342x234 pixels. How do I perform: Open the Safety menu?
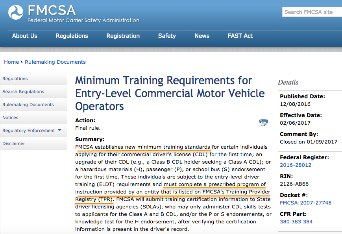click(x=167, y=36)
